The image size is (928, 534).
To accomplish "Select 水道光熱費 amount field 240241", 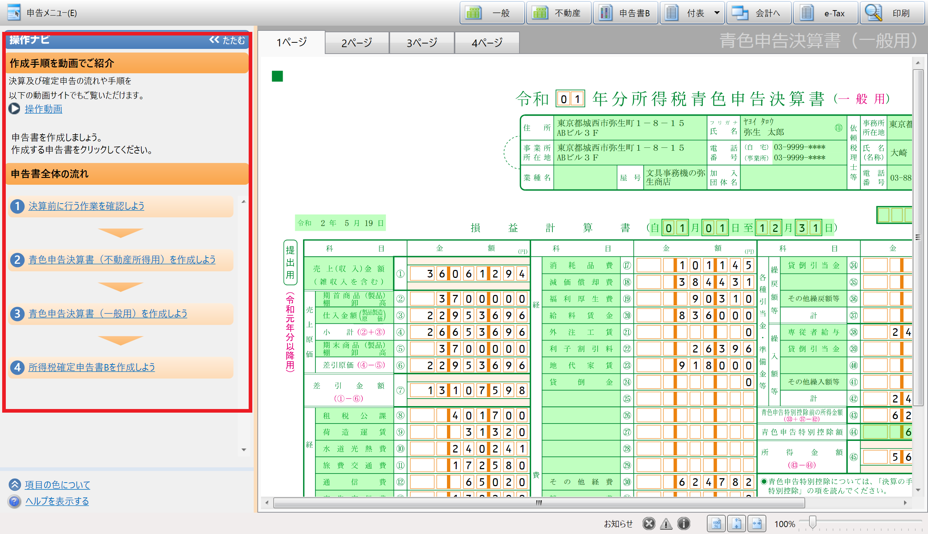I will pyautogui.click(x=469, y=449).
